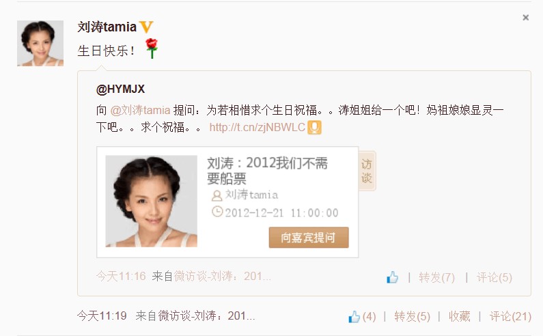The height and width of the screenshot is (336, 543).
Task: Click 刘涛tamia avatar at top left
Action: (x=40, y=43)
